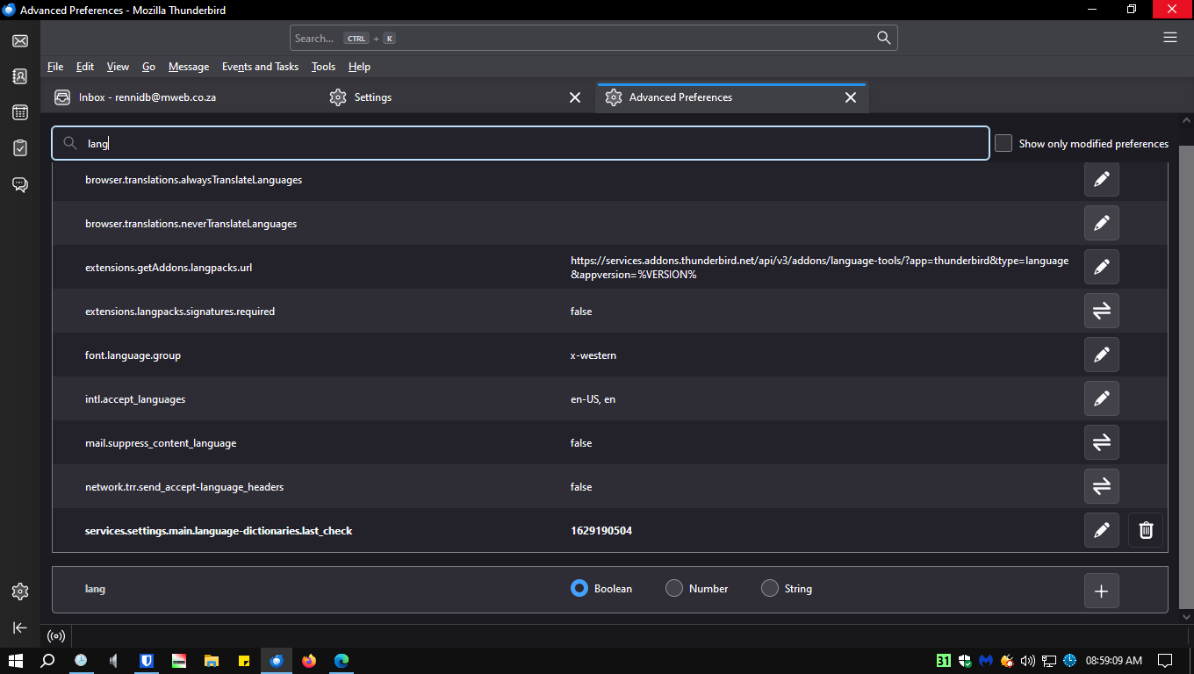Focus the global Search box at top
The image size is (1194, 674).
593,38
